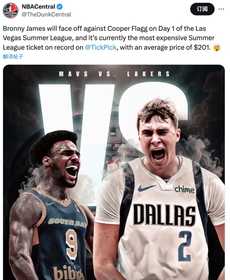The width and height of the screenshot is (230, 280).
Task: Open the @TheDunkCentral handle
Action: [46, 14]
